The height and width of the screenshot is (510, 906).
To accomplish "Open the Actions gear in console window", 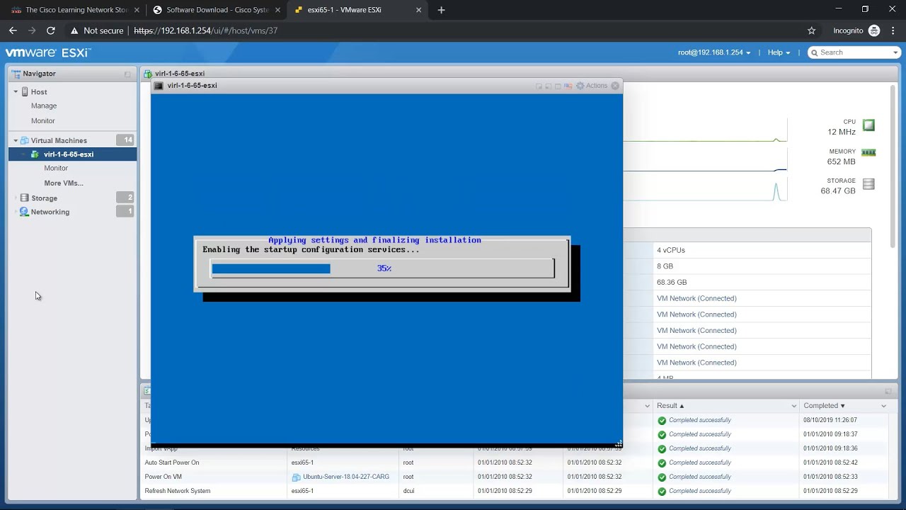I will click(580, 86).
